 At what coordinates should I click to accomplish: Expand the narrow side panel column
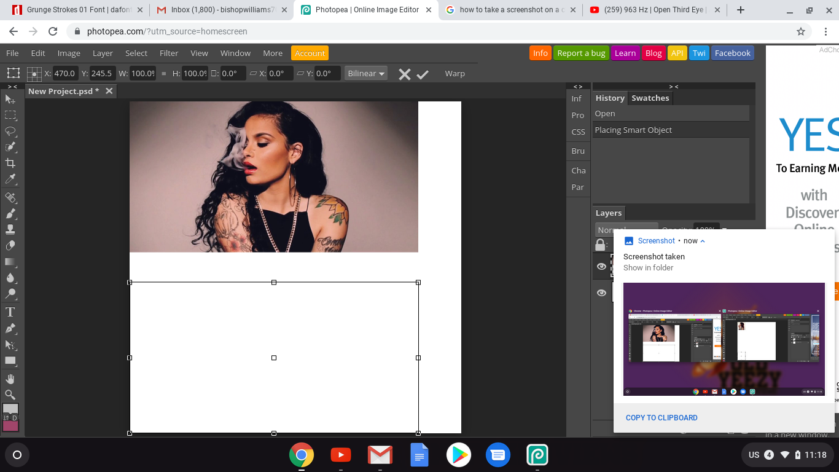(578, 87)
